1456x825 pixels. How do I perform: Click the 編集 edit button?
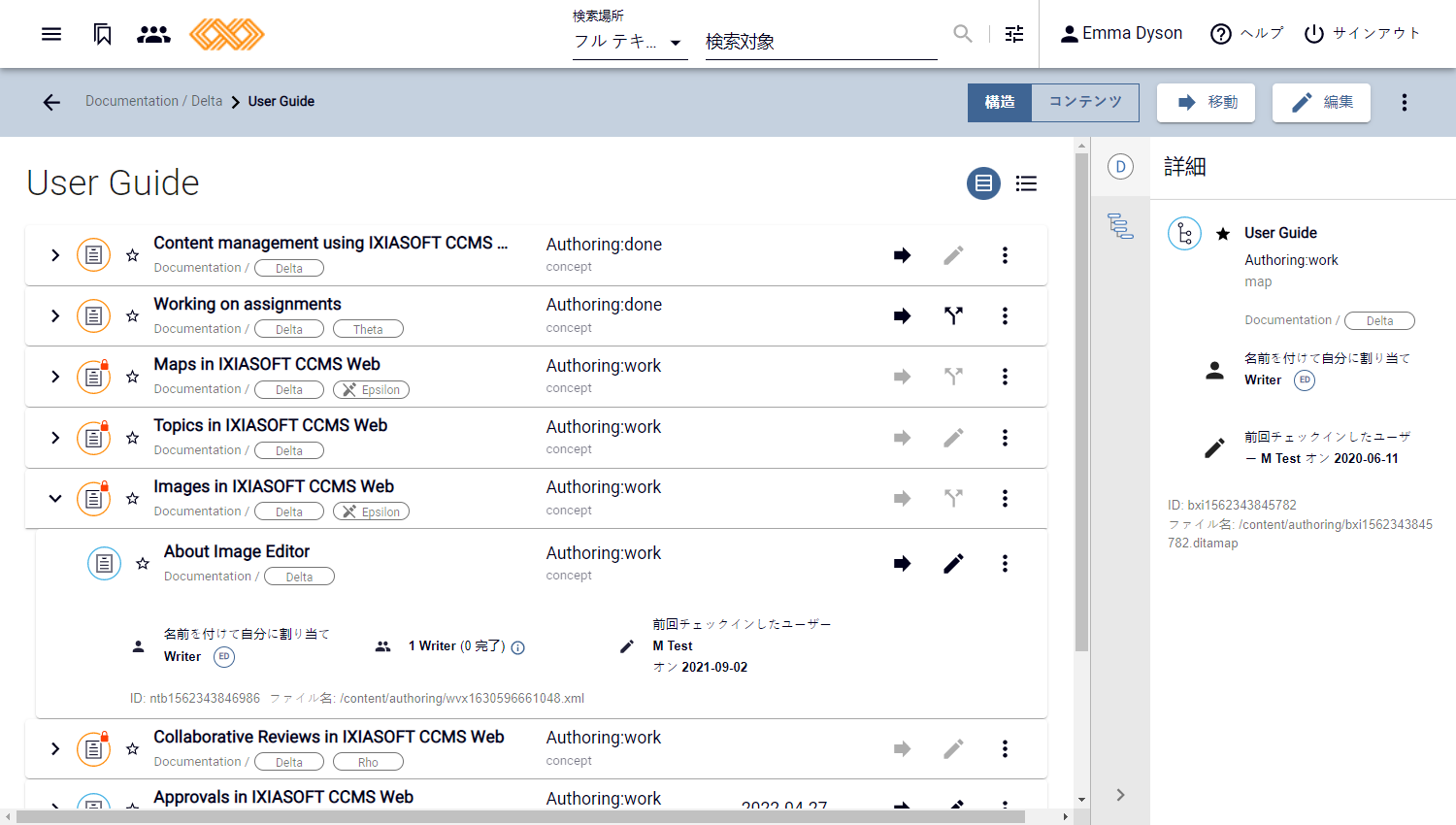point(1321,102)
